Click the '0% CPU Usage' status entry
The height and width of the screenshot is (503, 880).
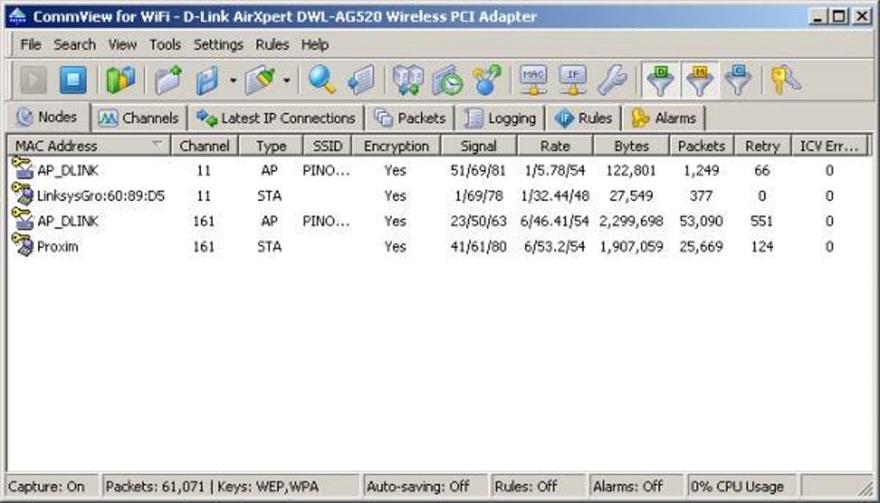coord(743,486)
